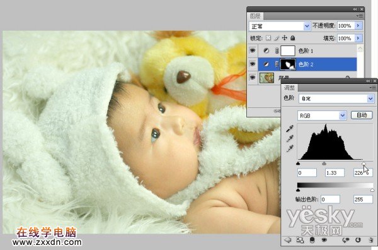Switch to the 图层 tab
Screen dimensions: 378x250
click(255, 16)
